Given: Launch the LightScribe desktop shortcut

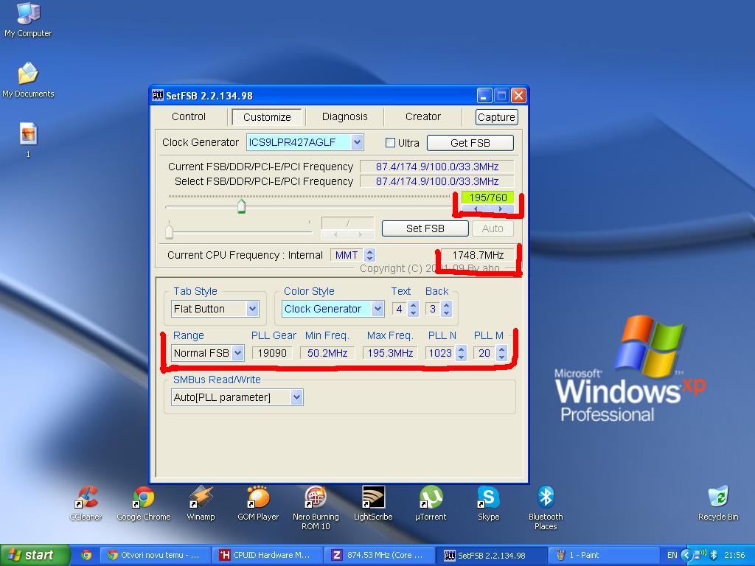Looking at the screenshot, I should coord(373,503).
